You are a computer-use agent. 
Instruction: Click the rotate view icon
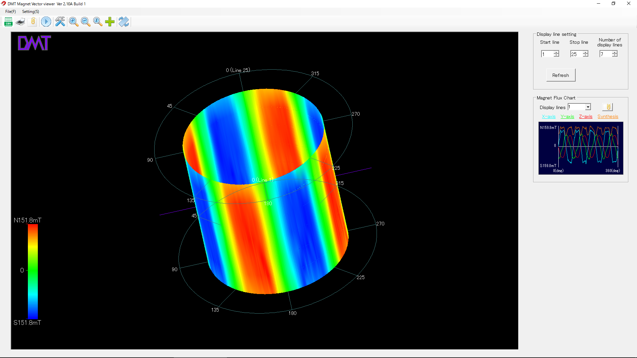(x=124, y=22)
